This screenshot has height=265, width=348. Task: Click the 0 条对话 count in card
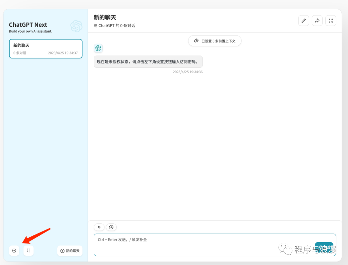coord(20,53)
